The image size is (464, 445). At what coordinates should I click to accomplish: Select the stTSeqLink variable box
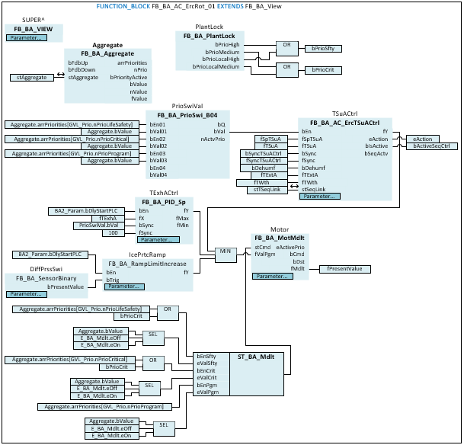click(267, 190)
